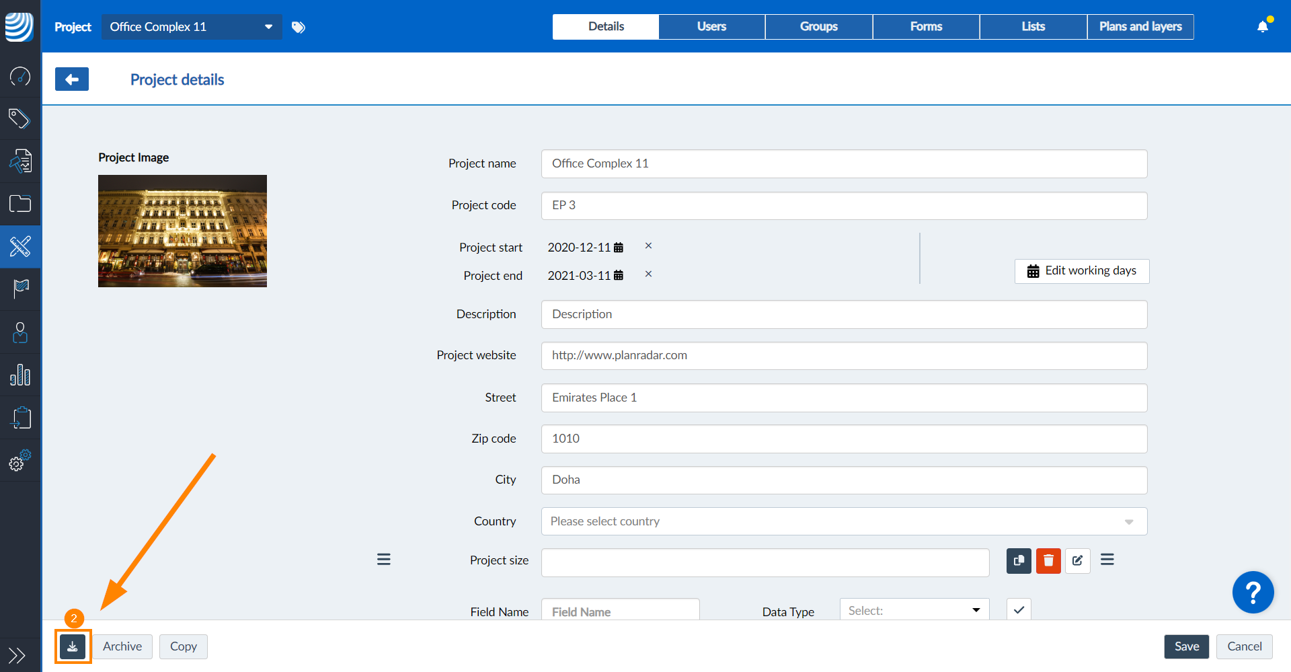Click the City input field

pos(844,480)
